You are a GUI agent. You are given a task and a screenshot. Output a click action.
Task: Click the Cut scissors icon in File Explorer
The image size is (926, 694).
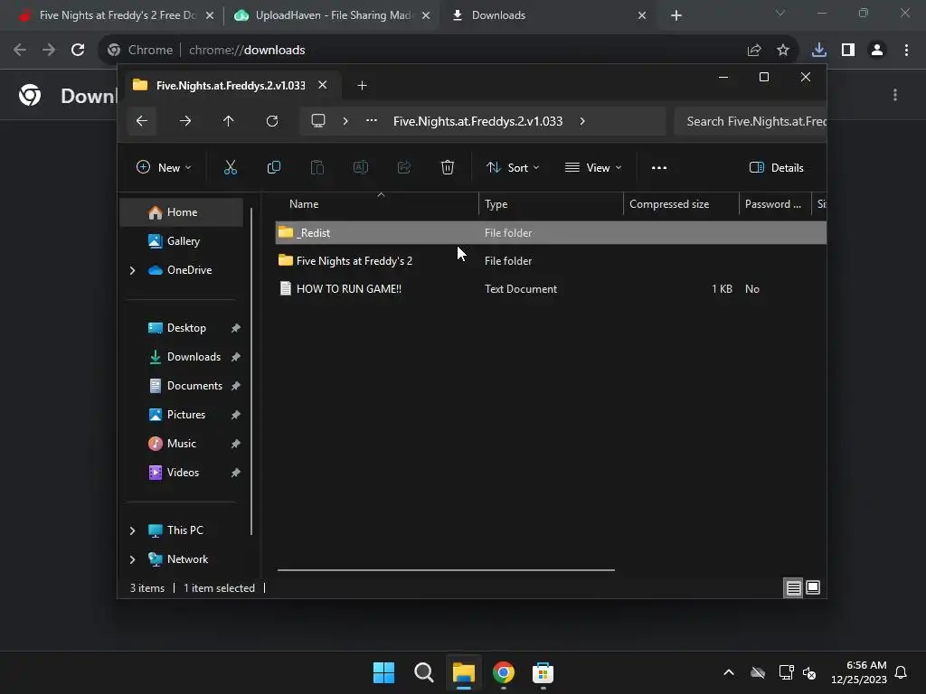tap(231, 167)
